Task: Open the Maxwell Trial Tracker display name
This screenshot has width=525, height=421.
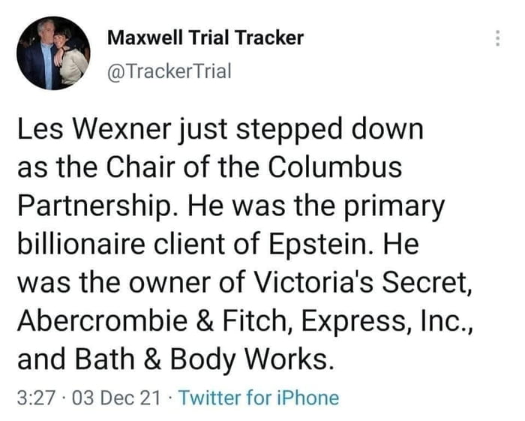Action: (206, 38)
